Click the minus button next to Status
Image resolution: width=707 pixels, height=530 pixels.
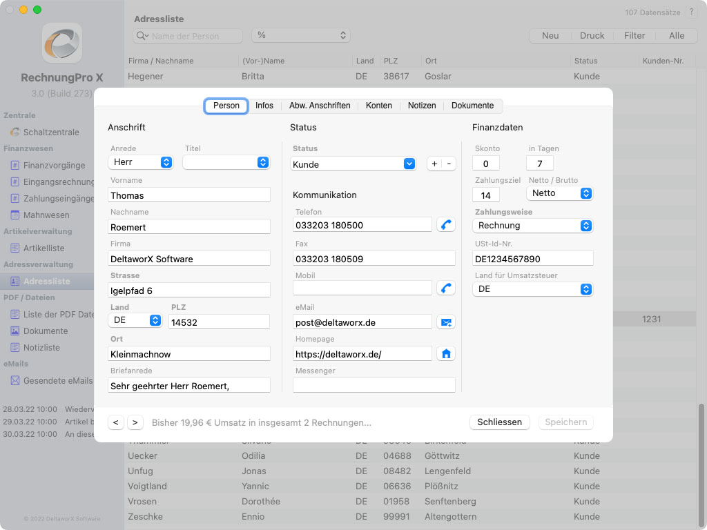coord(449,164)
